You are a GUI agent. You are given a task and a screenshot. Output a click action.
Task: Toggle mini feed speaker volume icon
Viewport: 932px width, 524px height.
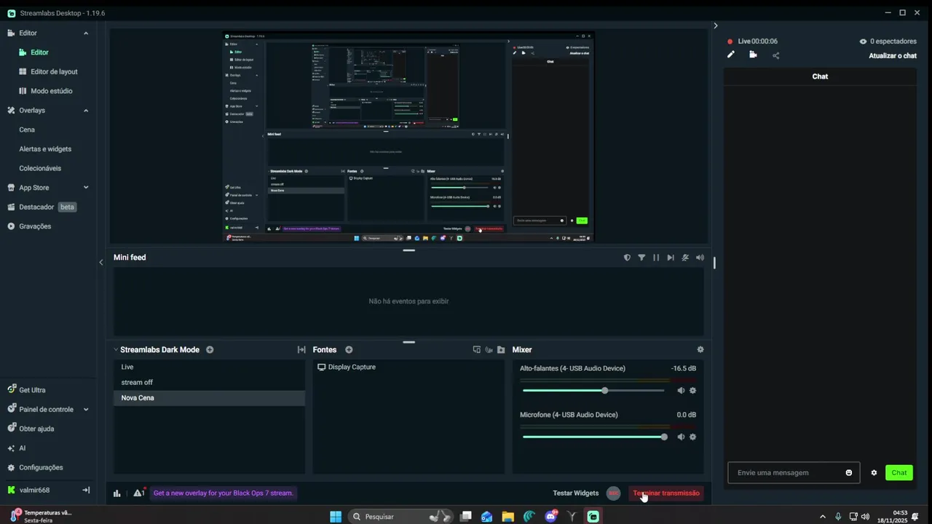coord(700,258)
